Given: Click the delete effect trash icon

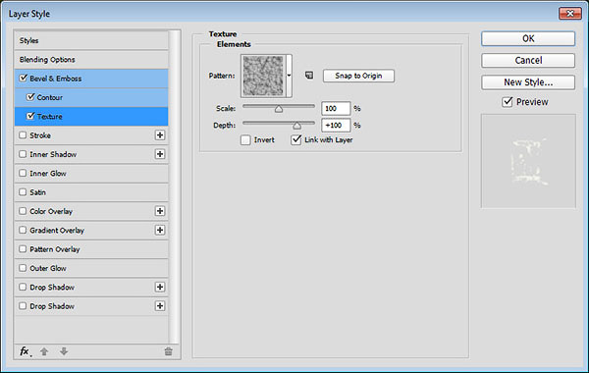Looking at the screenshot, I should (168, 351).
